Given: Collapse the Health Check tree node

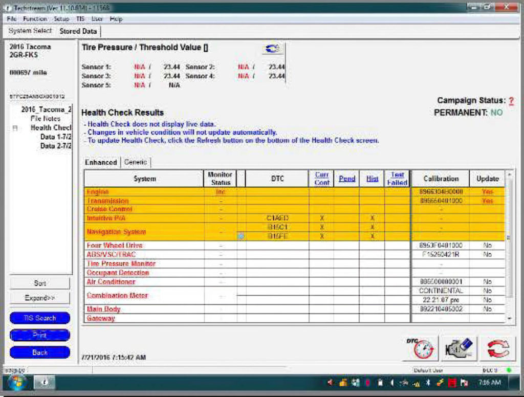Looking at the screenshot, I should pyautogui.click(x=15, y=128).
